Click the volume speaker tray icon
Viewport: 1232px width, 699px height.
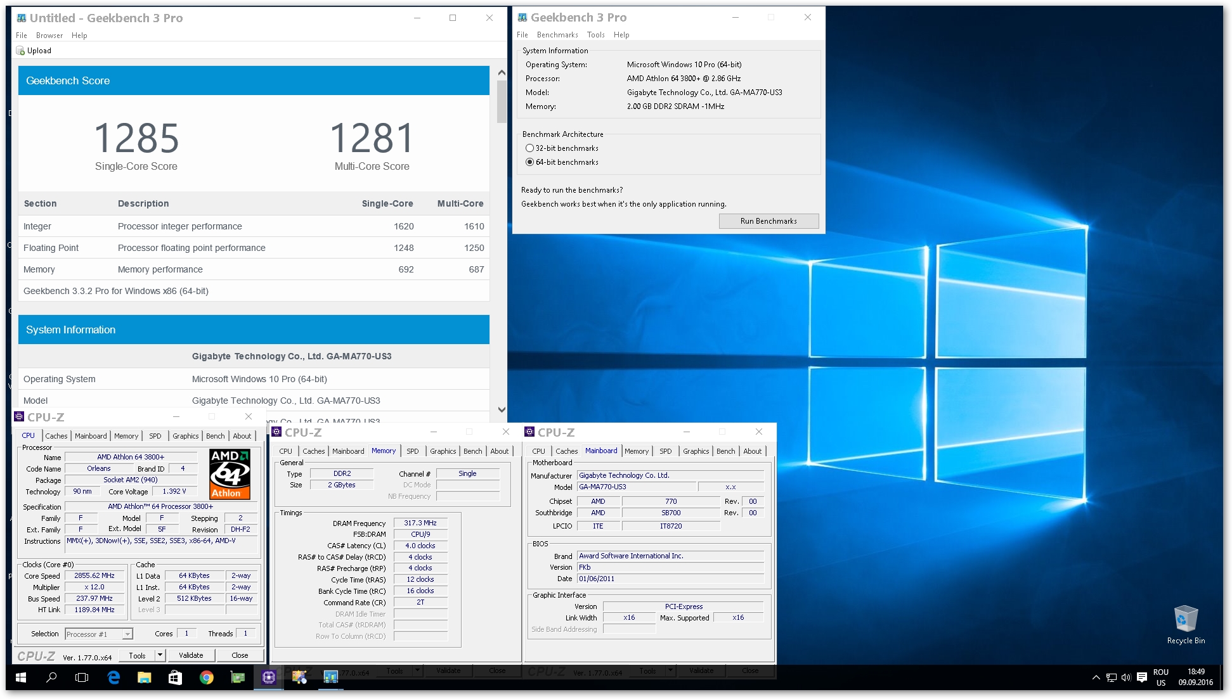tap(1126, 677)
